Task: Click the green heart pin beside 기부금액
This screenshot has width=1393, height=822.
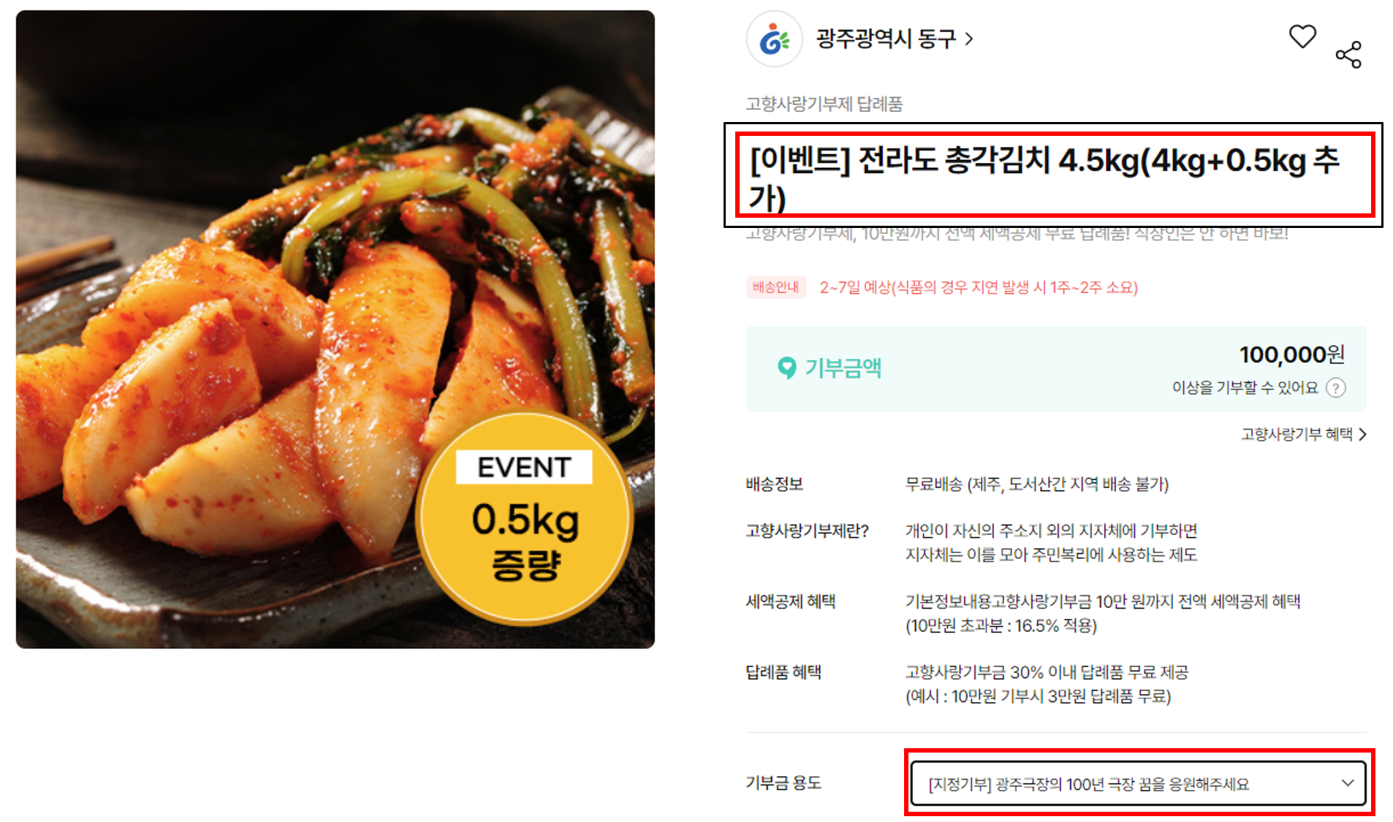Action: [x=786, y=368]
